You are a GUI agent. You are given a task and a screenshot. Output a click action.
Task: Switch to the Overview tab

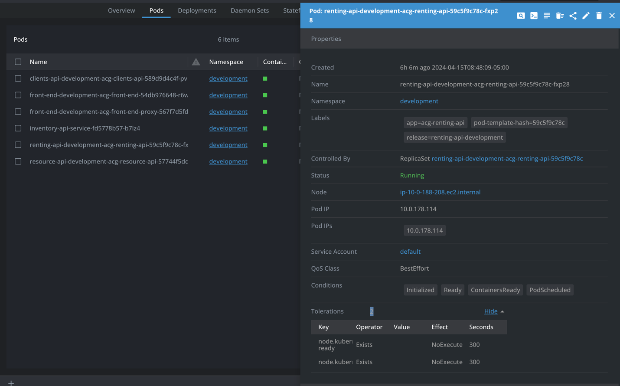click(x=121, y=10)
